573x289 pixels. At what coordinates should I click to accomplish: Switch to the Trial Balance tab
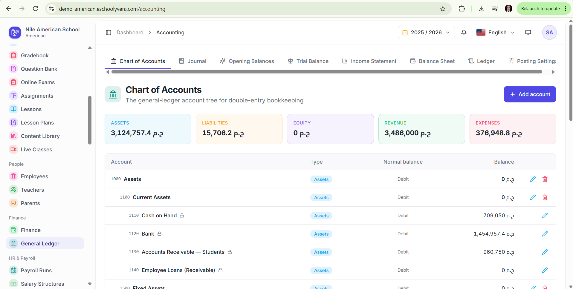[x=308, y=61]
